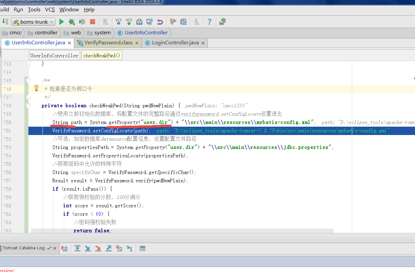The image size is (415, 272).
Task: Open the Run menu
Action: pos(18,10)
